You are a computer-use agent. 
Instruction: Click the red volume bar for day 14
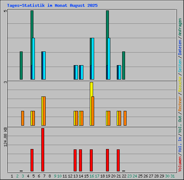[x=80, y=160]
